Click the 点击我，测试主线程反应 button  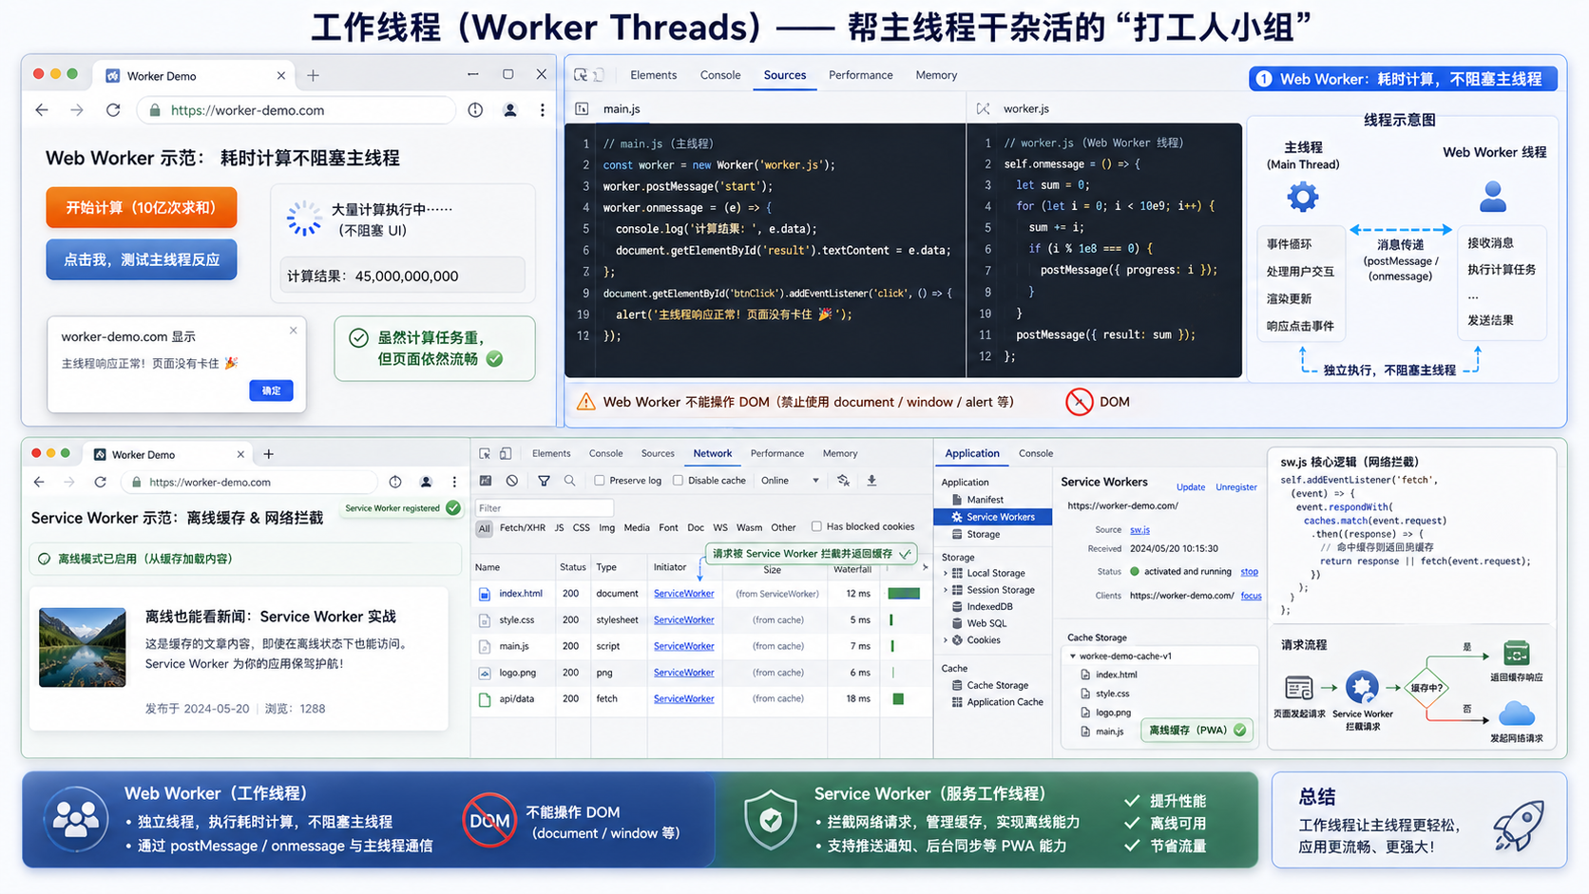(141, 259)
